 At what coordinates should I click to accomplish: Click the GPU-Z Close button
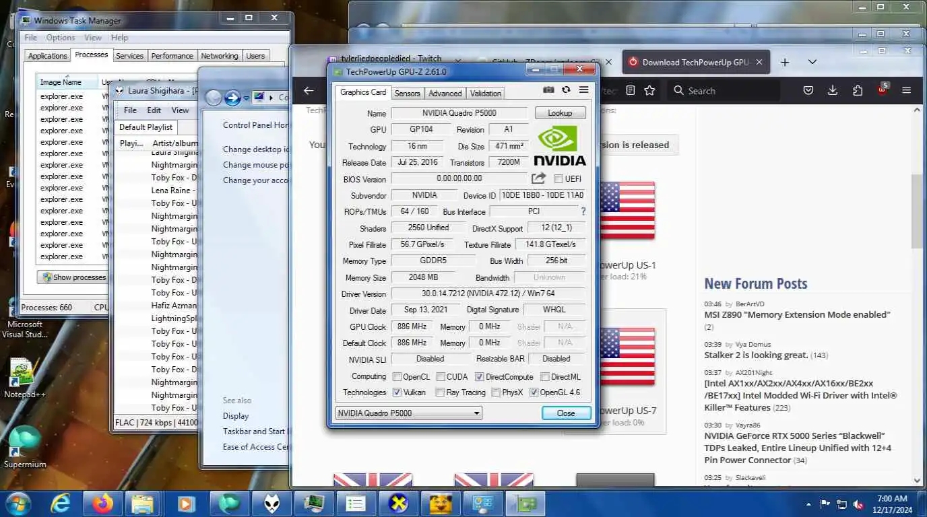coord(566,413)
